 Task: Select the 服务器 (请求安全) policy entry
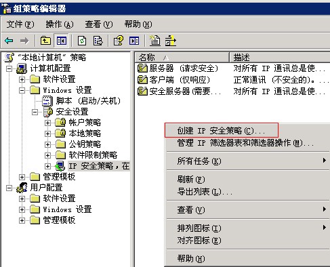pos(178,68)
